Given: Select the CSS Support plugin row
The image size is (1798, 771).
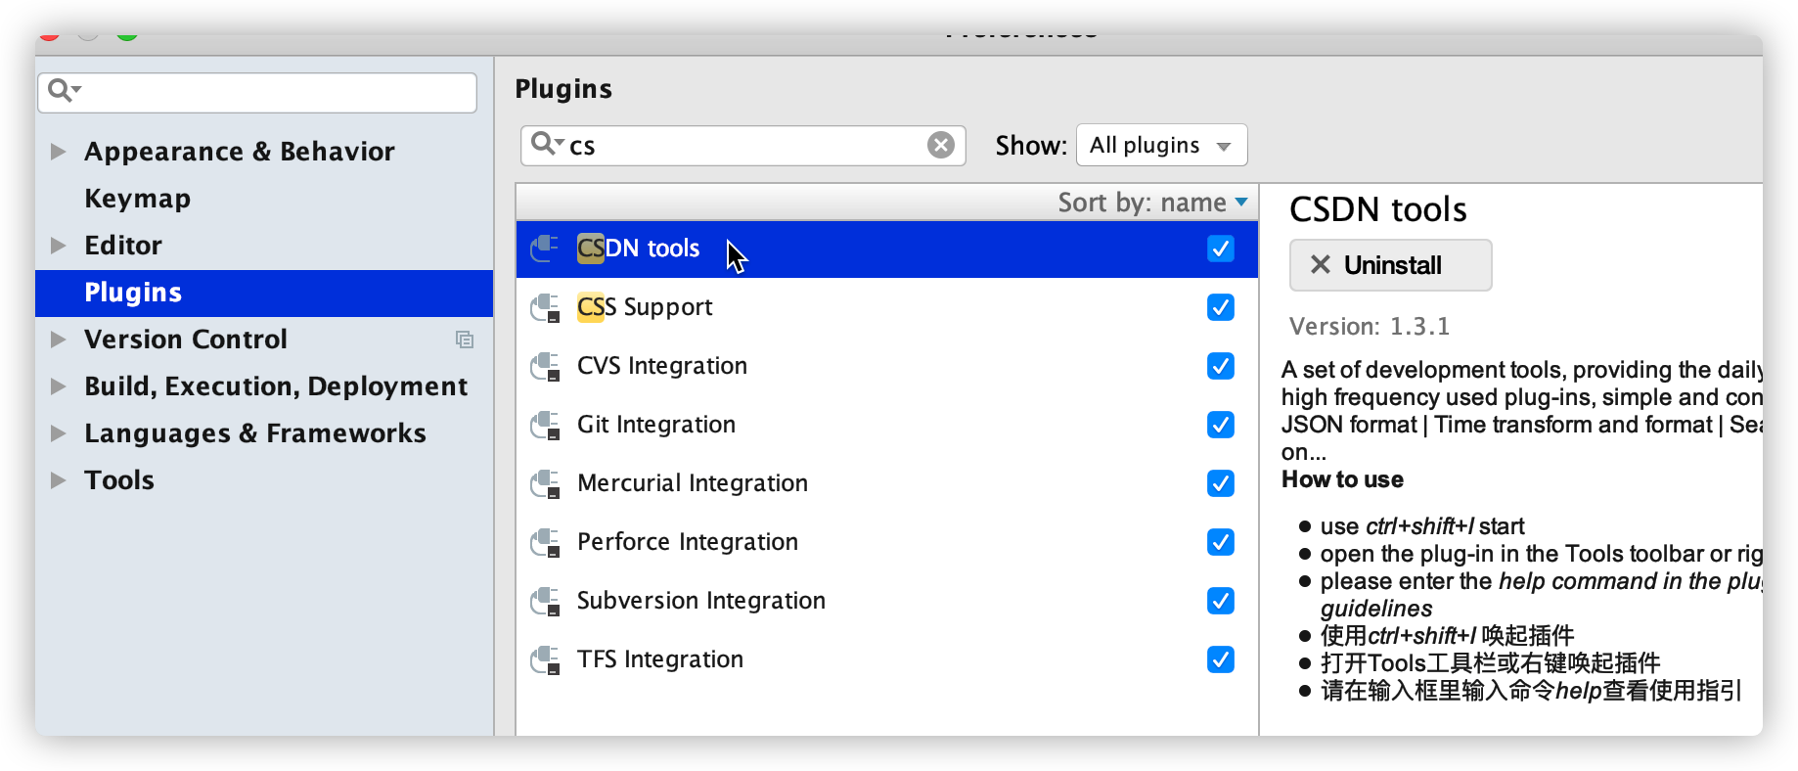Looking at the screenshot, I should coord(886,307).
